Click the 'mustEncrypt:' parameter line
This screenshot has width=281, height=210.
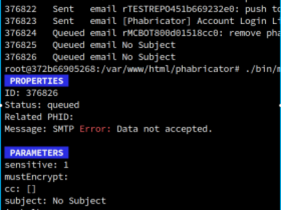[x=36, y=177]
